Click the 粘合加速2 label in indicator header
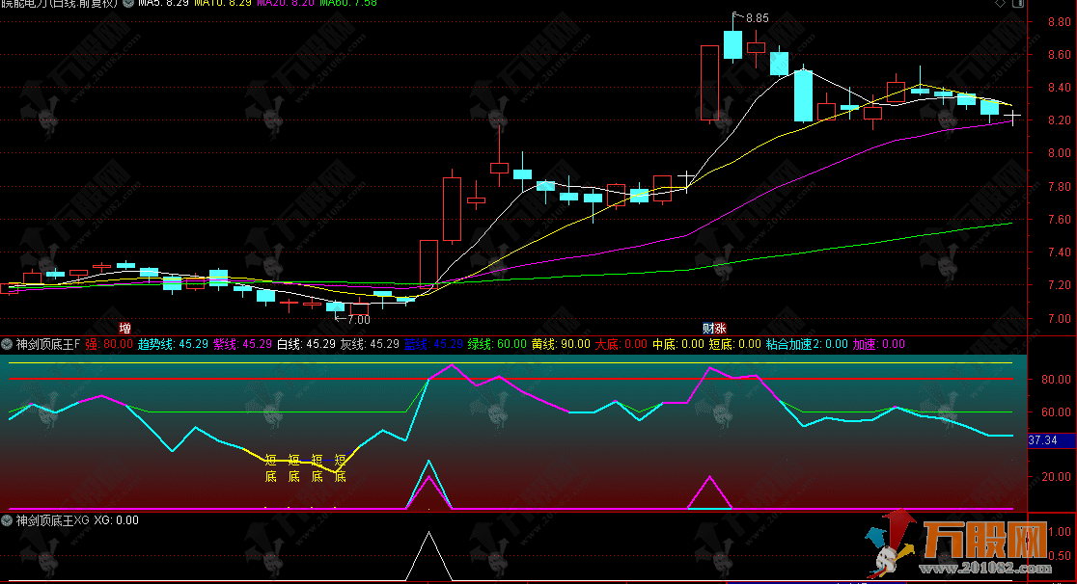 point(806,344)
